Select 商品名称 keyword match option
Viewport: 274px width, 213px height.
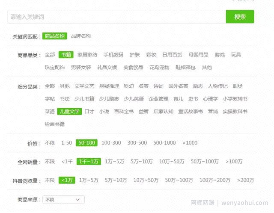[55, 36]
